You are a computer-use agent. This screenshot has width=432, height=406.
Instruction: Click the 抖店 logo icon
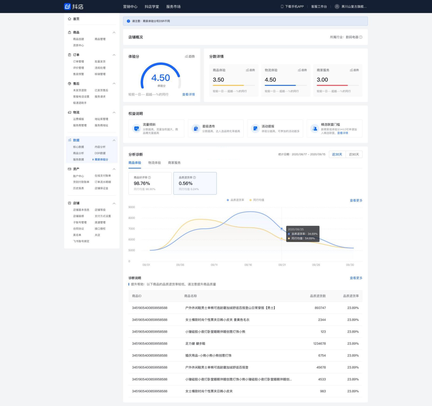tap(67, 6)
